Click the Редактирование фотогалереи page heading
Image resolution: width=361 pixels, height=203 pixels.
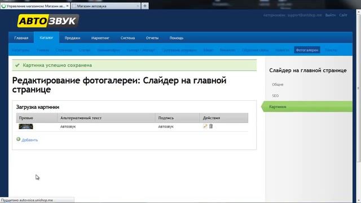[119, 85]
